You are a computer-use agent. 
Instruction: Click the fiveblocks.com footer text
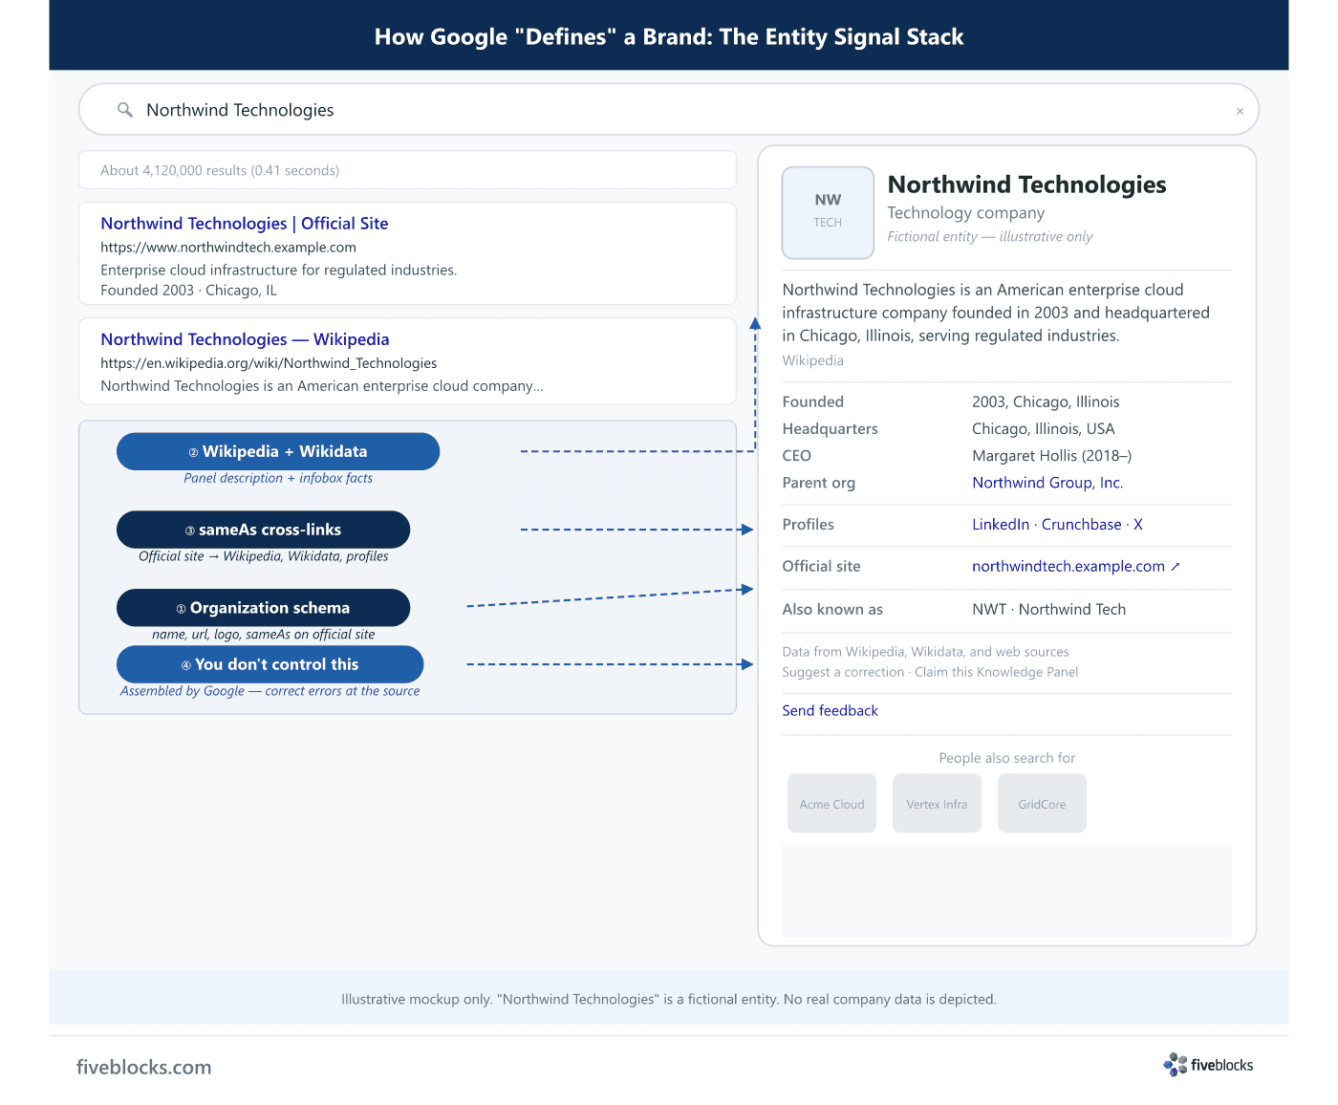[x=143, y=1068]
